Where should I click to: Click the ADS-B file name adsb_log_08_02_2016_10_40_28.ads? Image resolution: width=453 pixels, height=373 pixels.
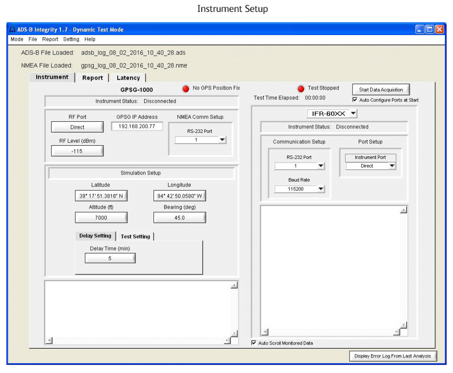pyautogui.click(x=133, y=53)
